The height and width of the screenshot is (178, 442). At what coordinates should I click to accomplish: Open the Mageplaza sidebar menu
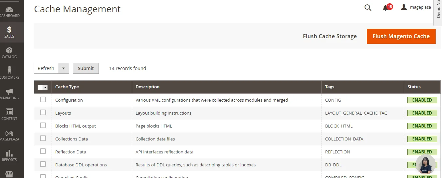tap(9, 135)
